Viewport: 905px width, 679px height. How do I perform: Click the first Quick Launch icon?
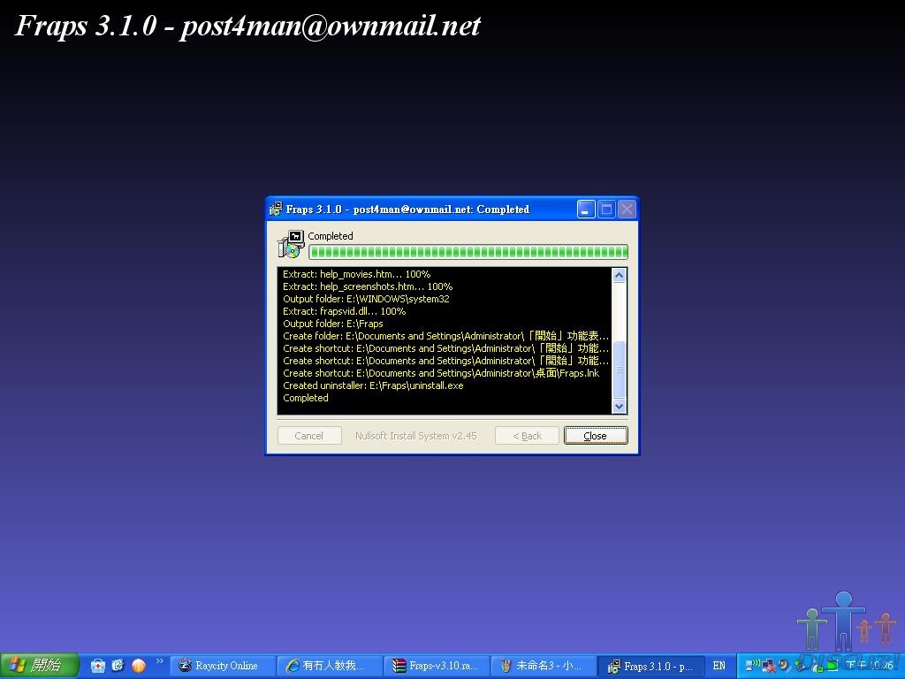pos(98,666)
